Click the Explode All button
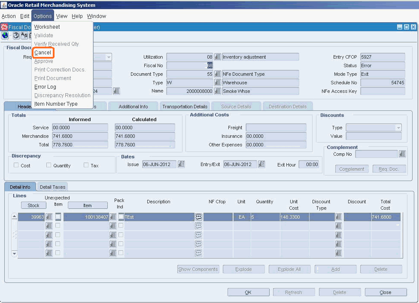 click(x=289, y=269)
